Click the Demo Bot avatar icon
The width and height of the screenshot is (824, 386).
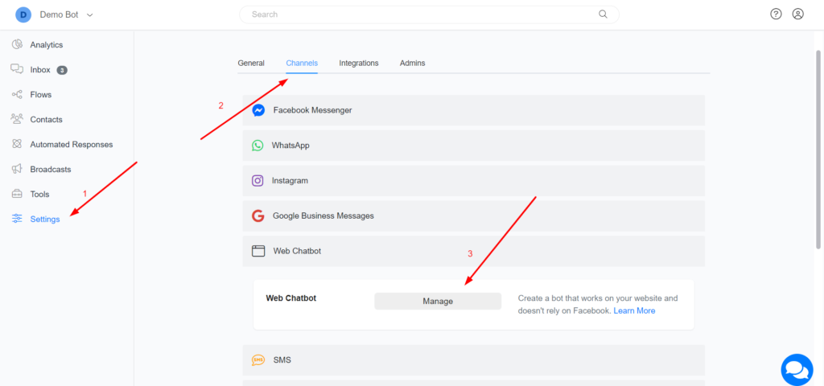(23, 14)
